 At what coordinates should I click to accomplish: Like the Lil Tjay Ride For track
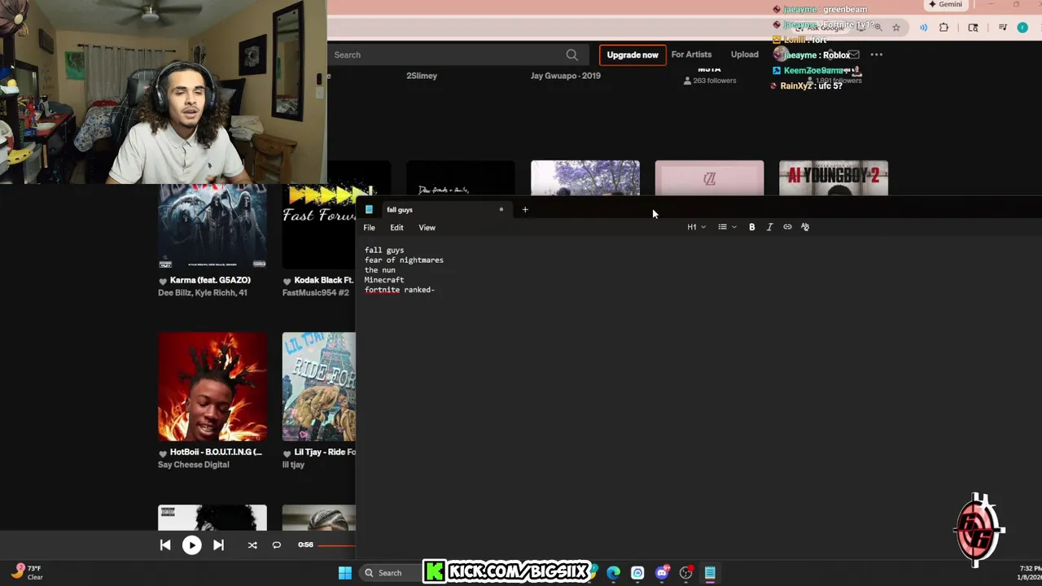pos(287,453)
